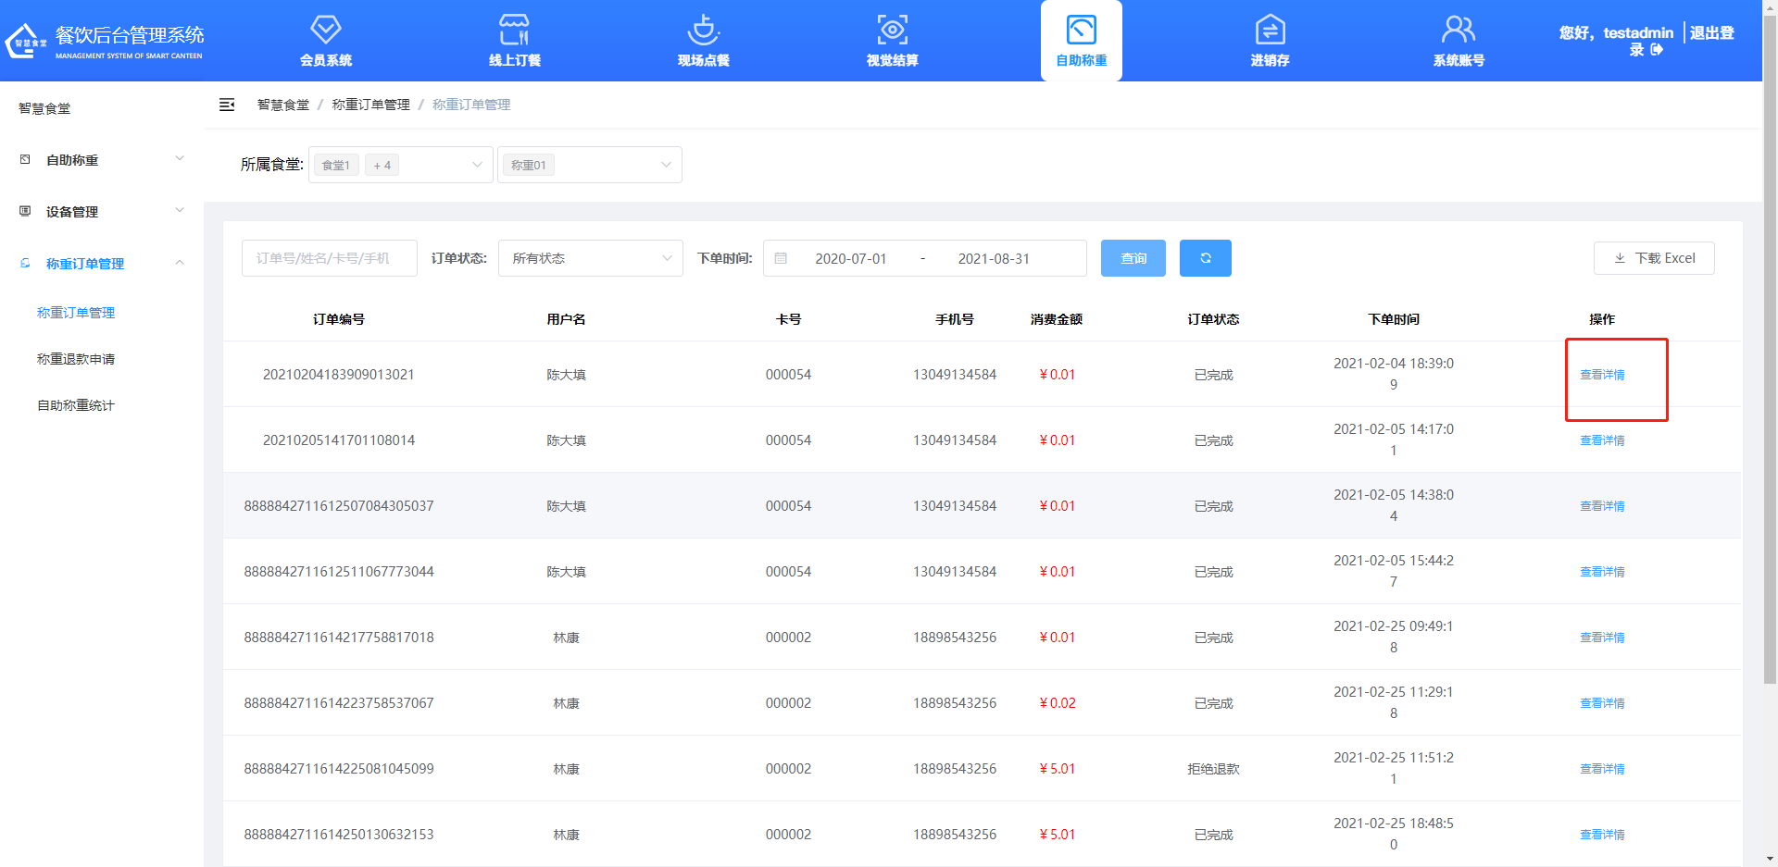Expand the 自助称重 sidebar menu
The width and height of the screenshot is (1778, 867).
[102, 160]
